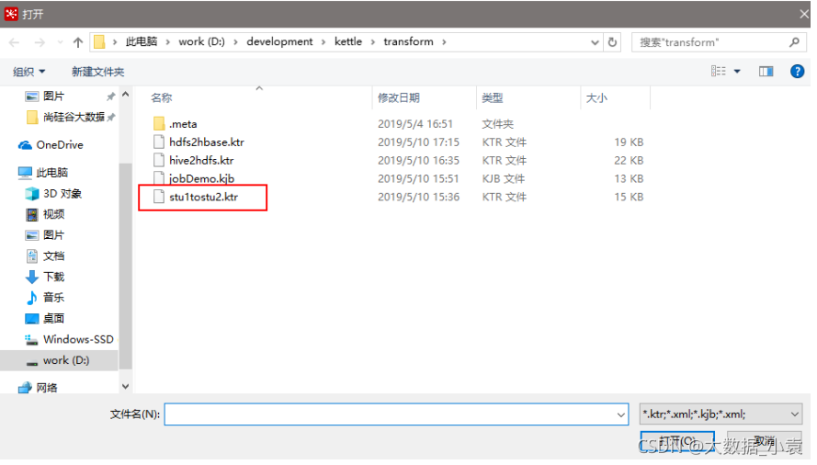This screenshot has height=465, width=817.
Task: Select 此电脑 in the address breadcrumb
Action: 142,41
